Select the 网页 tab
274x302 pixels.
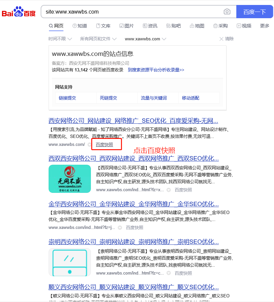point(56,26)
